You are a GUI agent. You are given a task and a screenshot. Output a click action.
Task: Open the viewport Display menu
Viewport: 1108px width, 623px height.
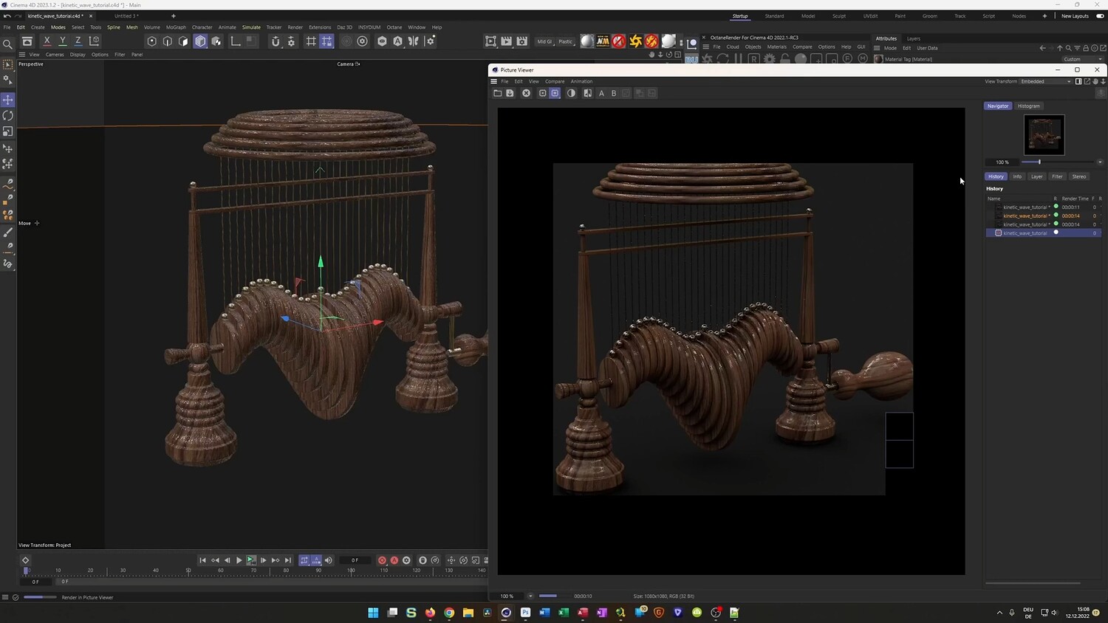[78, 55]
